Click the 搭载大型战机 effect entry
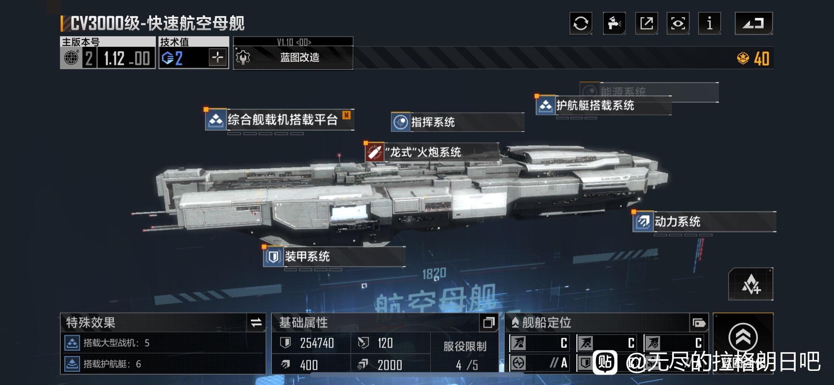Screen dimensions: 834x385 tap(163, 343)
